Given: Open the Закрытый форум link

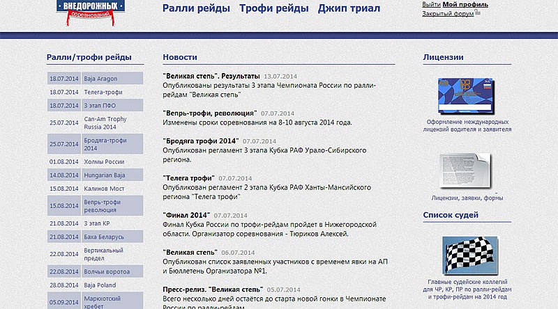Looking at the screenshot, I should [x=447, y=13].
